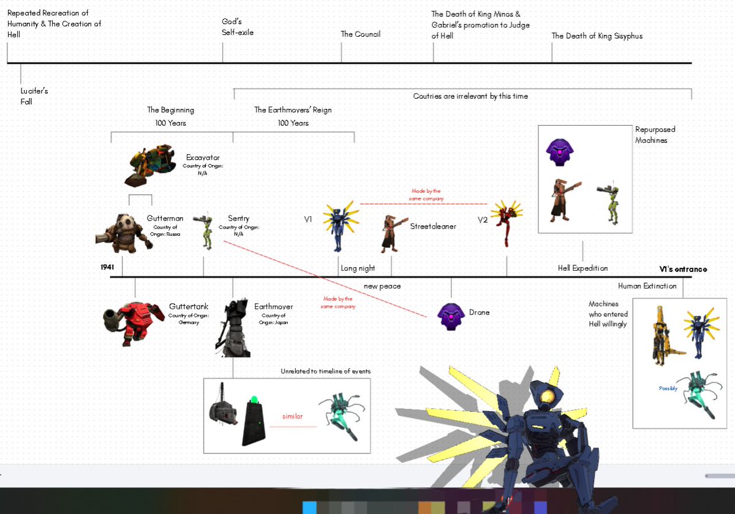
Task: Click 'Country of Origin: N/A' under Excavator
Action: point(203,170)
